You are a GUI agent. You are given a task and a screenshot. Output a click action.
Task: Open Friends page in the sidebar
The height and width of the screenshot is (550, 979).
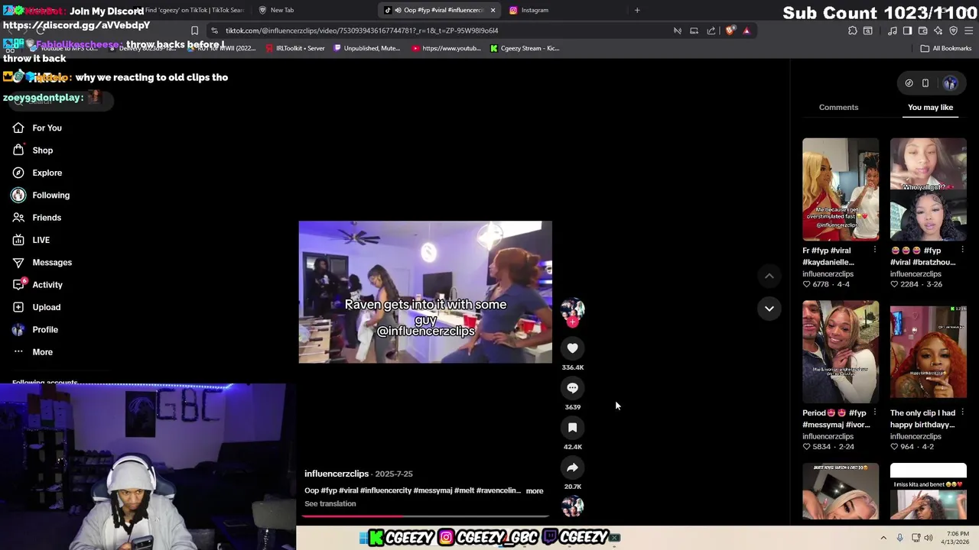46,218
